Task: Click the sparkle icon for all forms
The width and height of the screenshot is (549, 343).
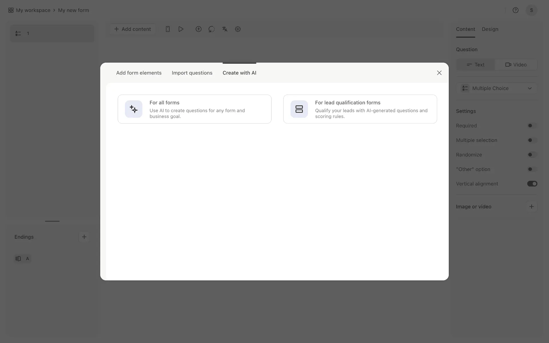Action: pyautogui.click(x=134, y=109)
